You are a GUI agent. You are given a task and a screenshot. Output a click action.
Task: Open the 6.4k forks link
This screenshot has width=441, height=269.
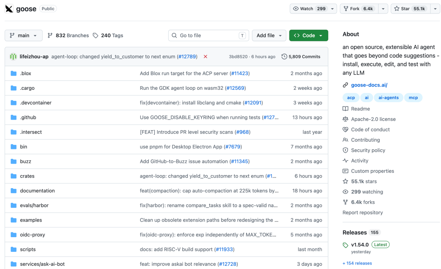tap(363, 202)
